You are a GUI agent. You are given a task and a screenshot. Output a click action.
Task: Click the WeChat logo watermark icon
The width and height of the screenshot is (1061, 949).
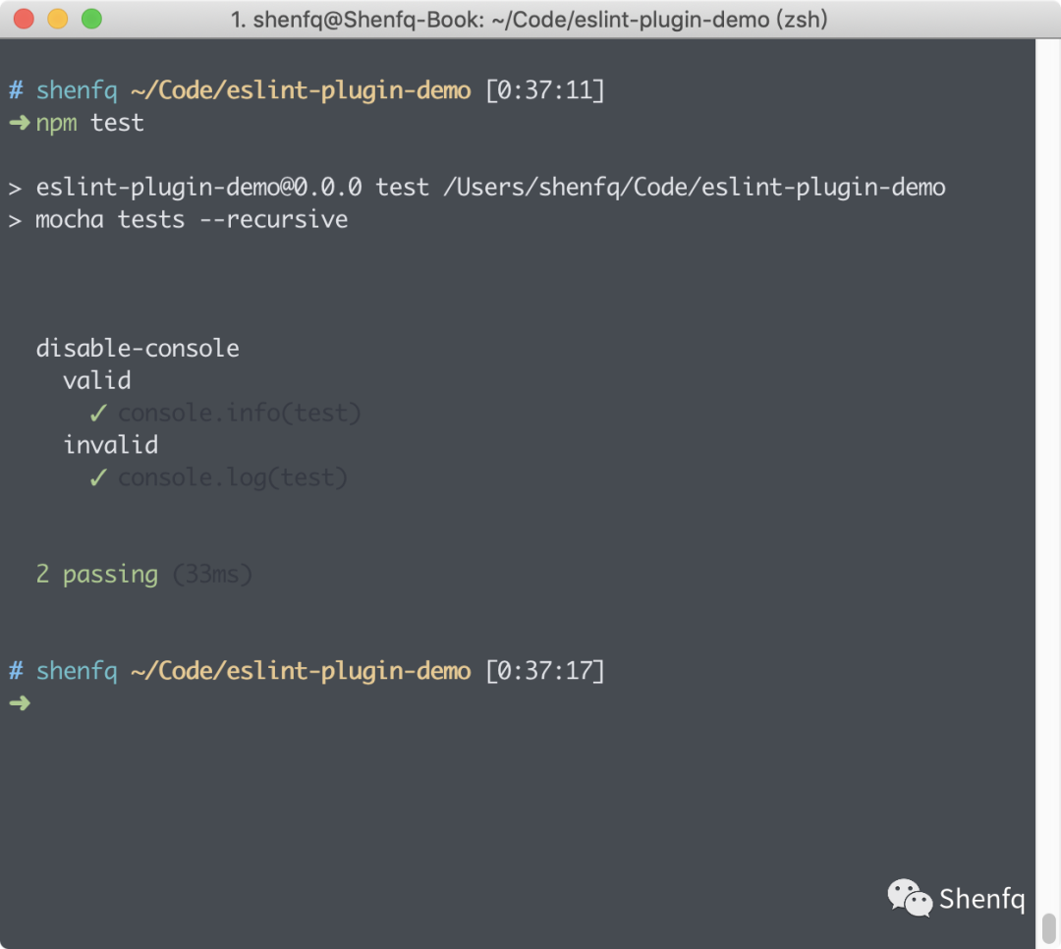[909, 897]
